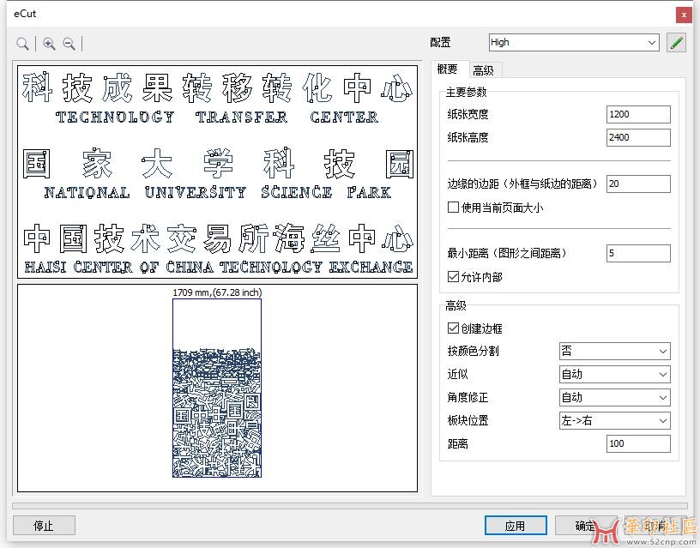Click the nesting result sheet preview
Screen dimensions: 700x548
click(217, 388)
